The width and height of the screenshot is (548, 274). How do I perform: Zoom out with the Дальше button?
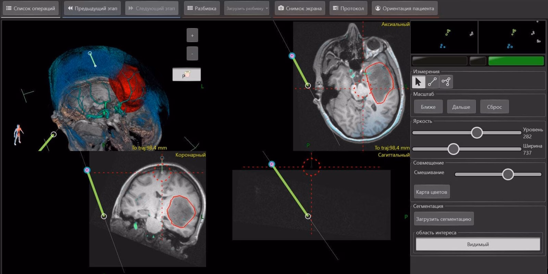(461, 107)
